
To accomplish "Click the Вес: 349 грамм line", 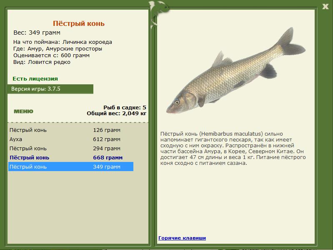I will click(37, 33).
